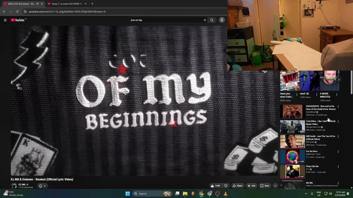The width and height of the screenshot is (353, 198).
Task: Open more actions ellipsis under the video
Action: 275,186
